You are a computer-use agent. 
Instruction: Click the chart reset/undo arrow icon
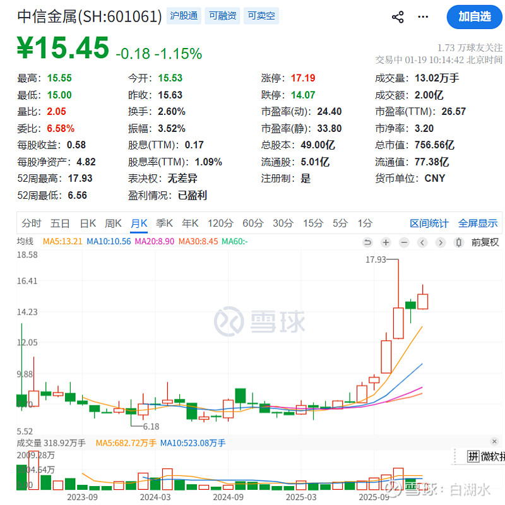tap(367, 242)
